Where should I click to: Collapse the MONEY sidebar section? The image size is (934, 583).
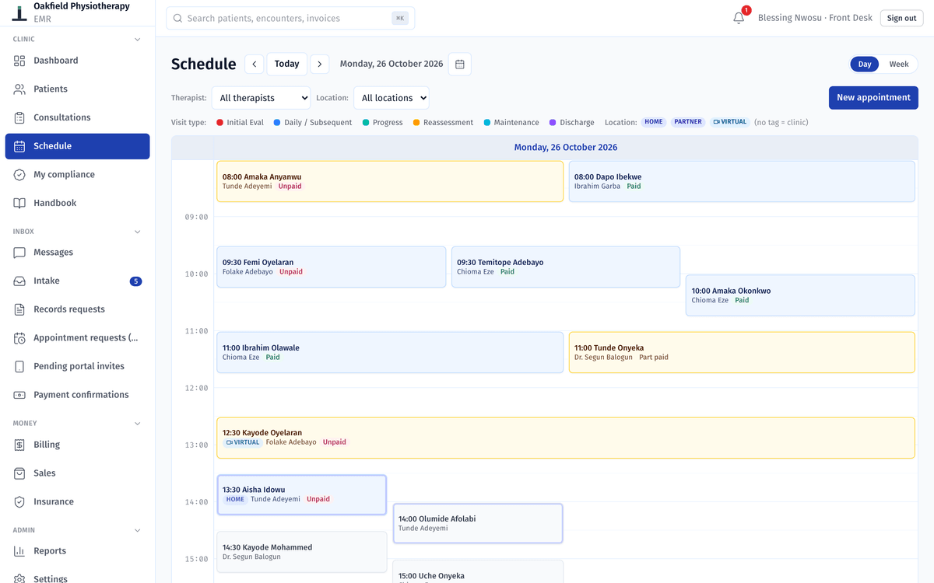click(x=138, y=424)
